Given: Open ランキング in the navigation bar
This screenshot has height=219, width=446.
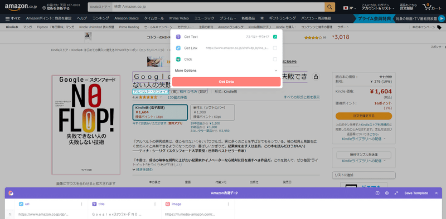Looking at the screenshot, I should [100, 18].
